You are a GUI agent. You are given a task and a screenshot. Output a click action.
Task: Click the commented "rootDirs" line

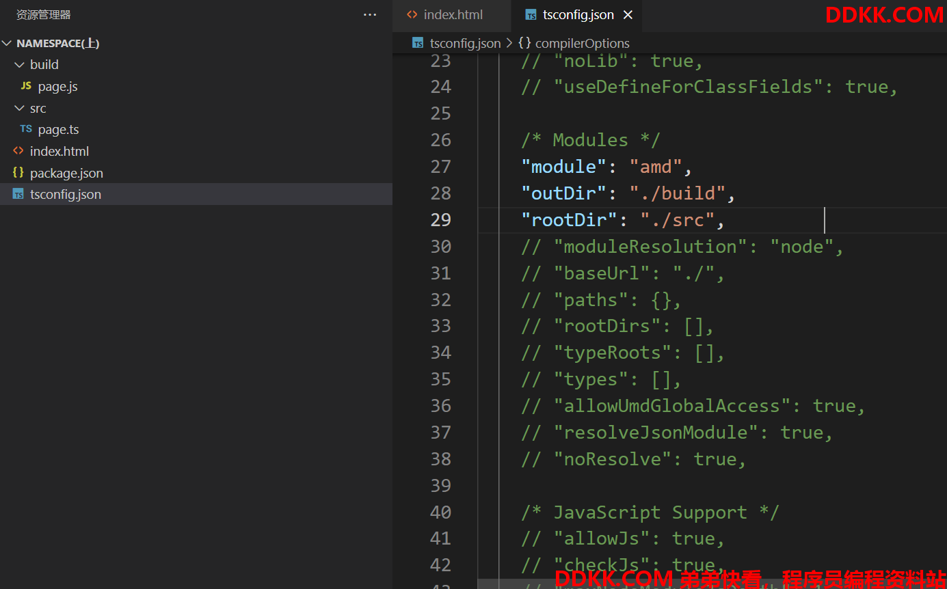[x=617, y=326]
